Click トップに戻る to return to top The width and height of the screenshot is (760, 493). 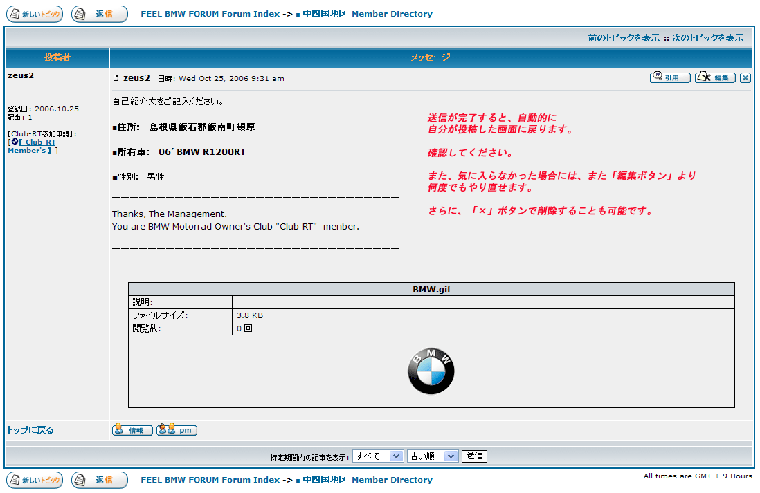30,430
